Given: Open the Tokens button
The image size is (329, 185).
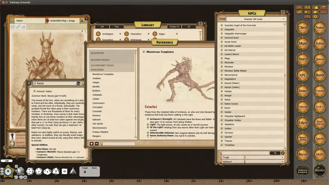Looking at the screenshot, I should click(303, 170).
